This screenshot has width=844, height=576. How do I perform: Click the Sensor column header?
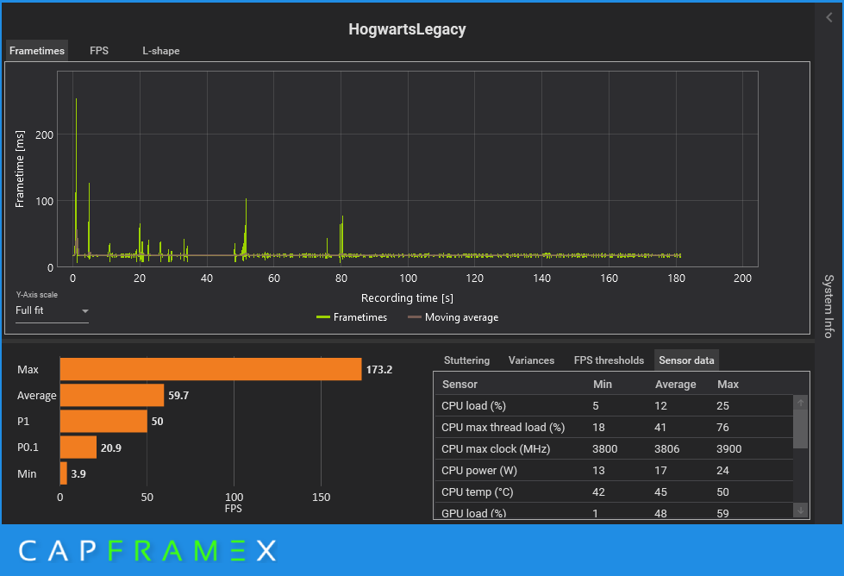coord(460,385)
